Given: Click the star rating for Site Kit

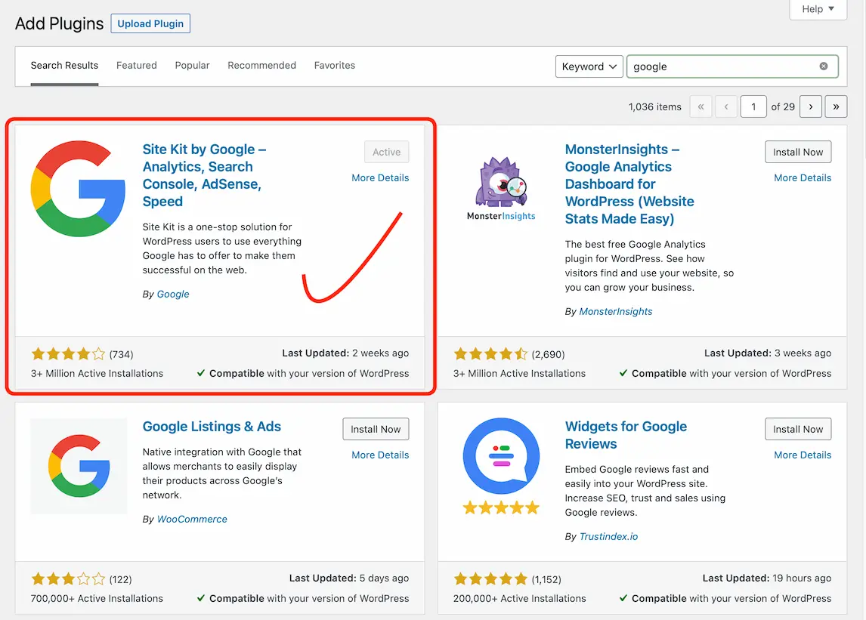Looking at the screenshot, I should coord(68,353).
